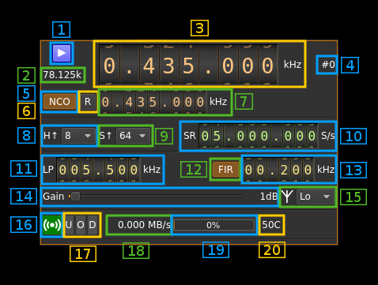Toggle the NCO button
Image resolution: width=378 pixels, height=285 pixels.
pos(59,102)
